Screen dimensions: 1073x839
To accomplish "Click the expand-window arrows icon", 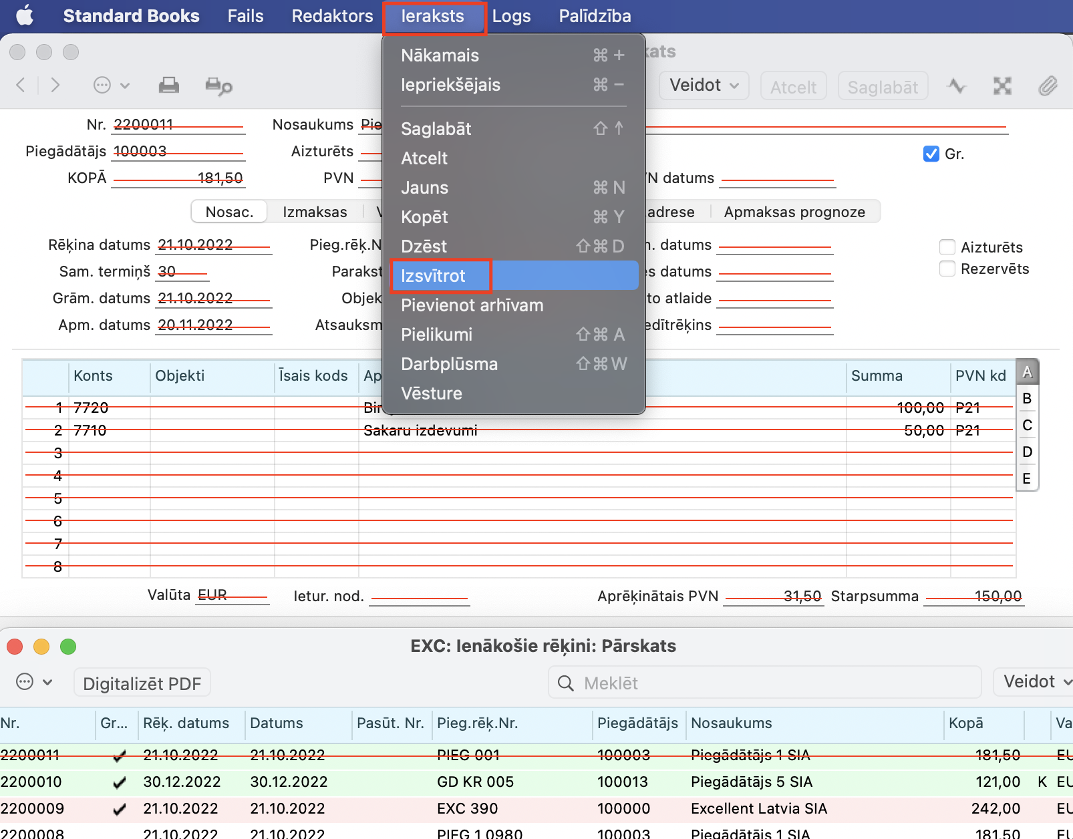I will (x=1002, y=86).
